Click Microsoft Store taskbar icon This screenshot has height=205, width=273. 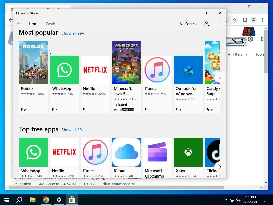(x=72, y=200)
